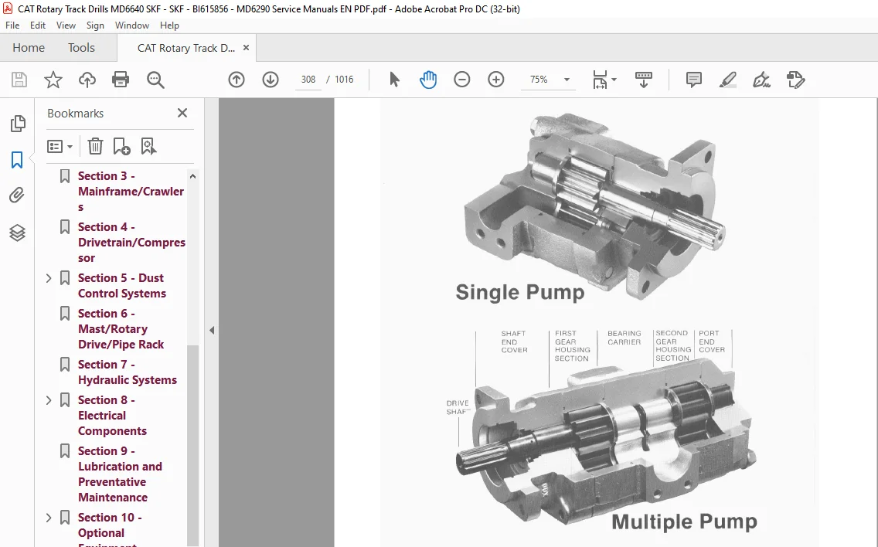The width and height of the screenshot is (878, 547).
Task: Zoom in with the plus button
Action: pyautogui.click(x=496, y=80)
